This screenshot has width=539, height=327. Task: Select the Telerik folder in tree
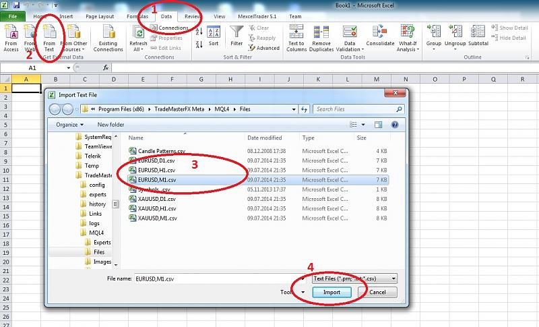click(88, 156)
